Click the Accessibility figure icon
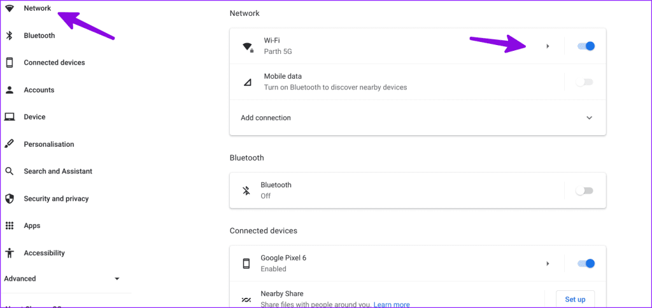The image size is (652, 308). pyautogui.click(x=10, y=253)
